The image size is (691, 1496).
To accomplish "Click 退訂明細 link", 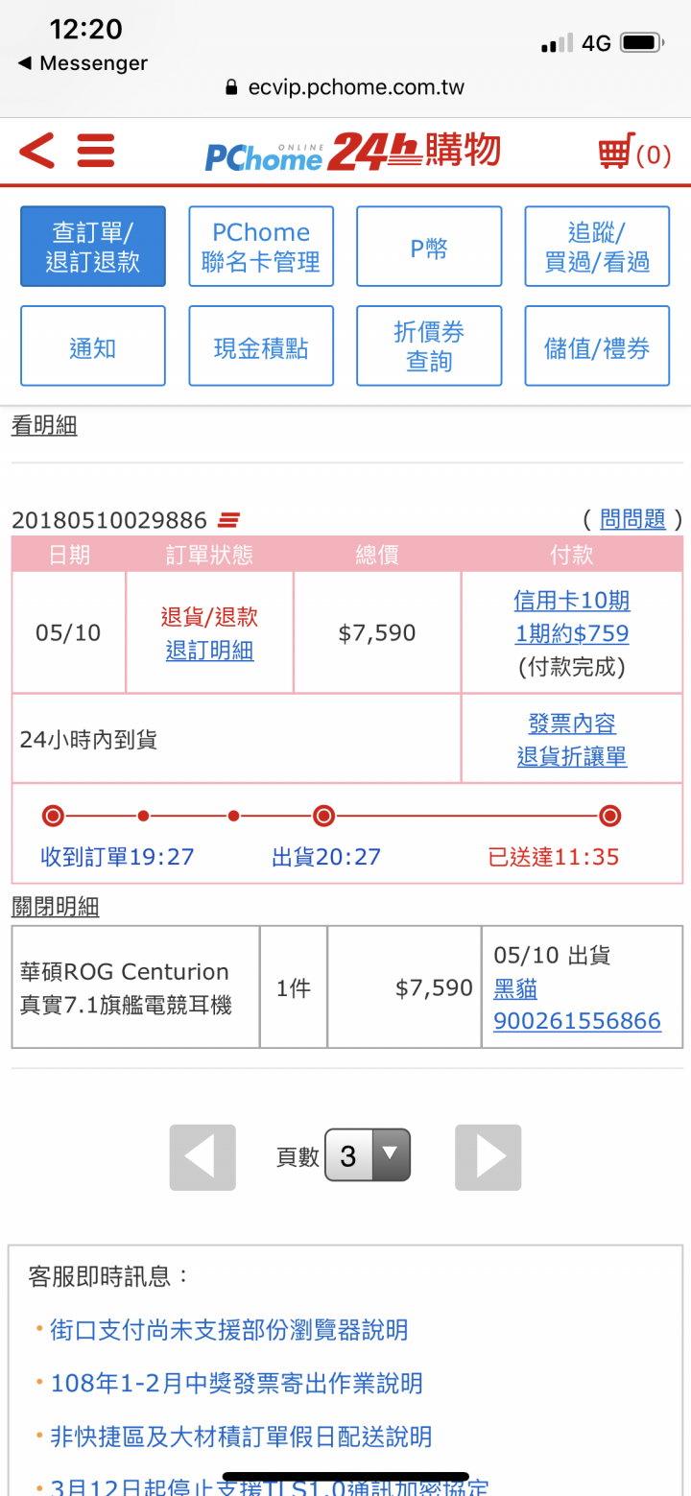I will tap(209, 651).
